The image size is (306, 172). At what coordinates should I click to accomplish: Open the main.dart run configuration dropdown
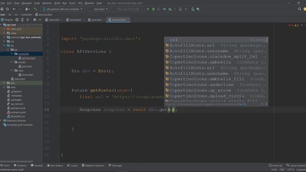point(99,9)
